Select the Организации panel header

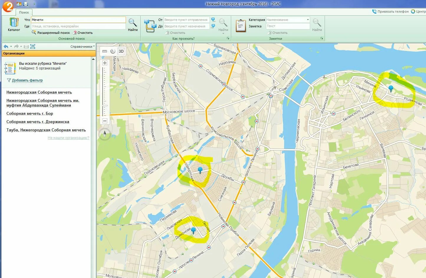[49, 53]
